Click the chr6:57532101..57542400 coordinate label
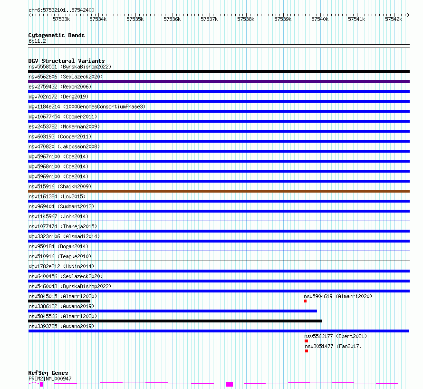423x389 pixels. pos(61,10)
